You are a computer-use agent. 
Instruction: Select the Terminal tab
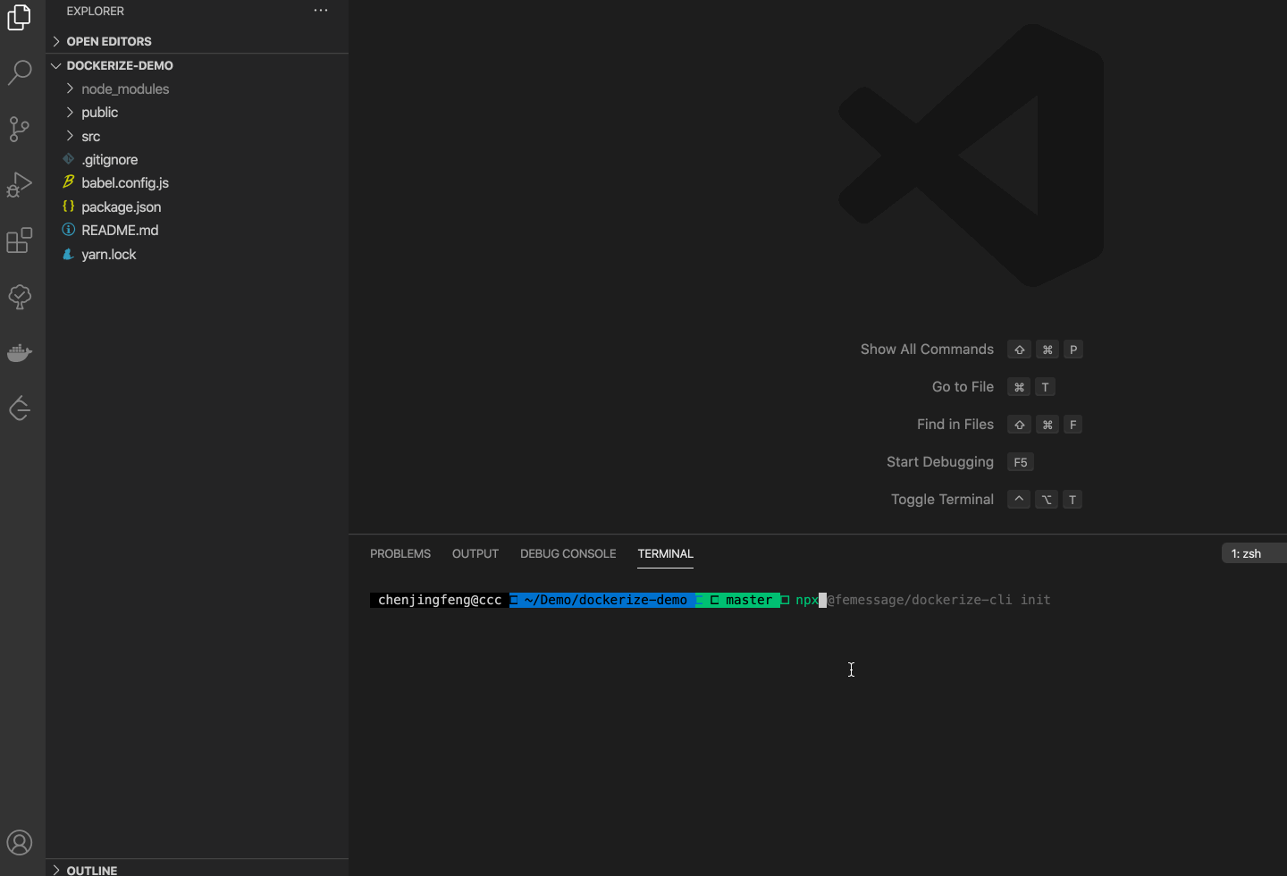[x=666, y=553]
